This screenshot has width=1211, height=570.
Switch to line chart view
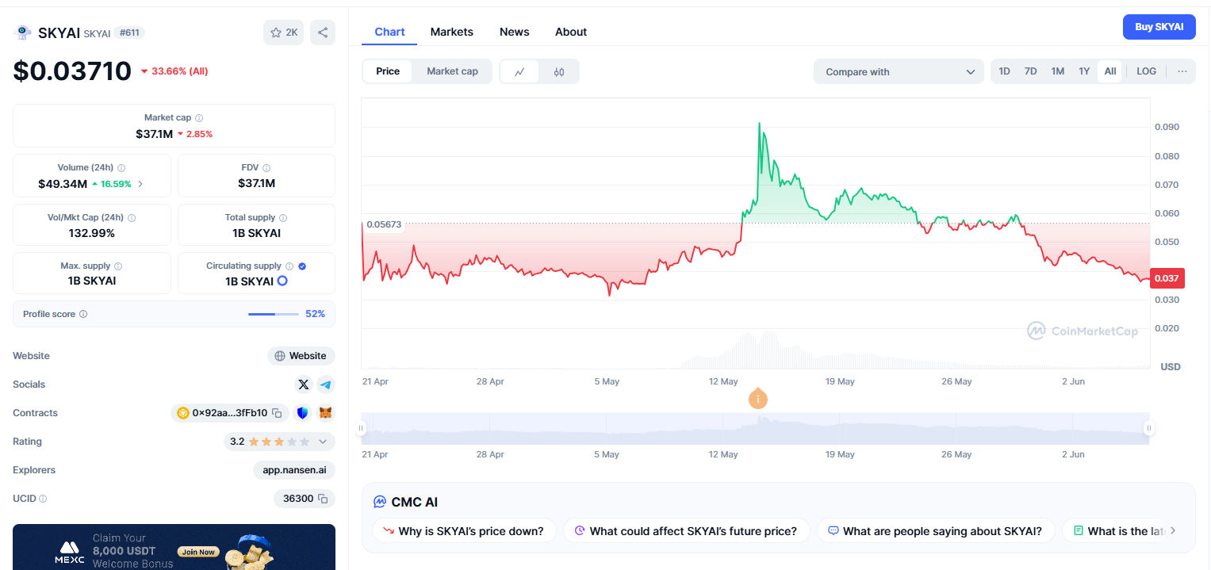[519, 71]
